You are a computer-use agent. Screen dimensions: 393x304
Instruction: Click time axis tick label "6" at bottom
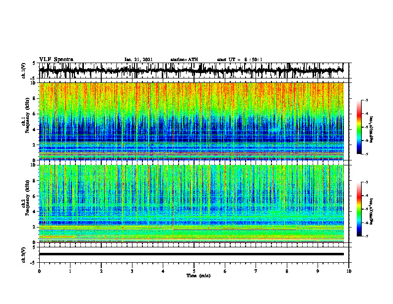point(225,271)
